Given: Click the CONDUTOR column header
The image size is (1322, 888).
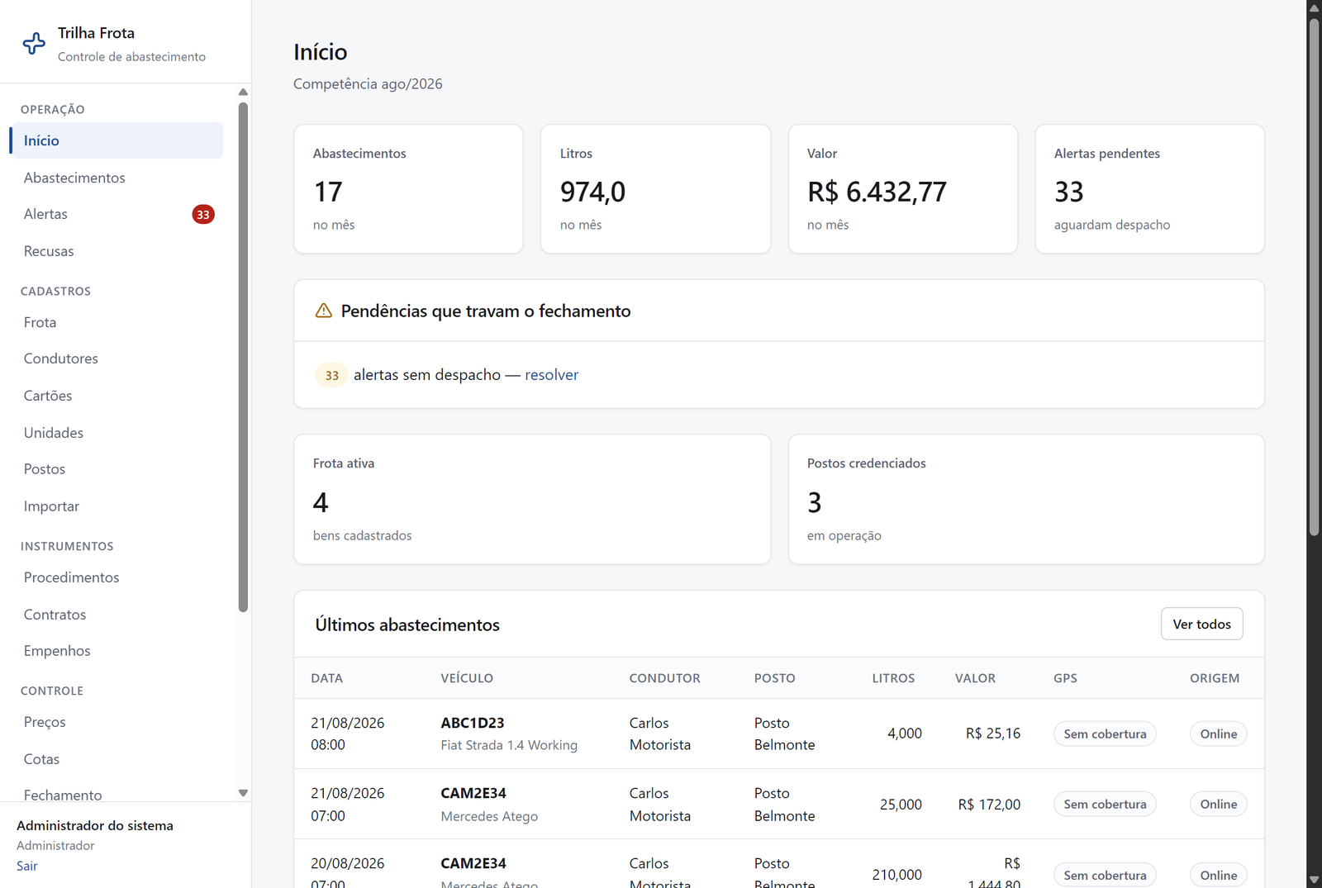Looking at the screenshot, I should pos(664,678).
